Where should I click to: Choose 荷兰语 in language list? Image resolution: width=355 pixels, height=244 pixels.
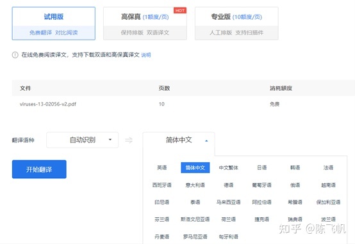click(228, 219)
